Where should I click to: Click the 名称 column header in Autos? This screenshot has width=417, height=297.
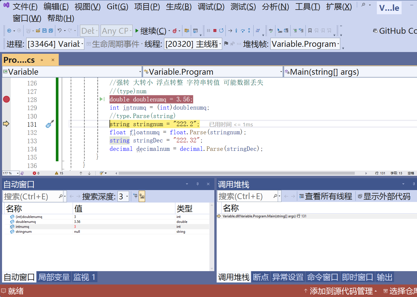click(x=38, y=208)
